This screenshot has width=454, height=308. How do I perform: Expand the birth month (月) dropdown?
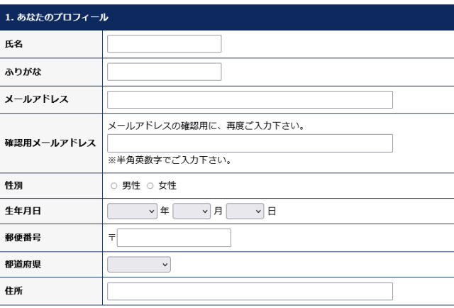[x=192, y=211]
